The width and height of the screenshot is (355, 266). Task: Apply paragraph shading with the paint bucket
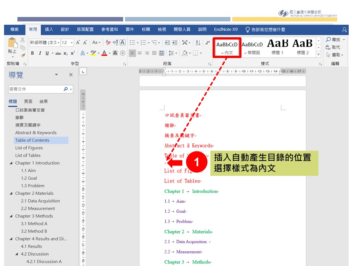pos(185,53)
